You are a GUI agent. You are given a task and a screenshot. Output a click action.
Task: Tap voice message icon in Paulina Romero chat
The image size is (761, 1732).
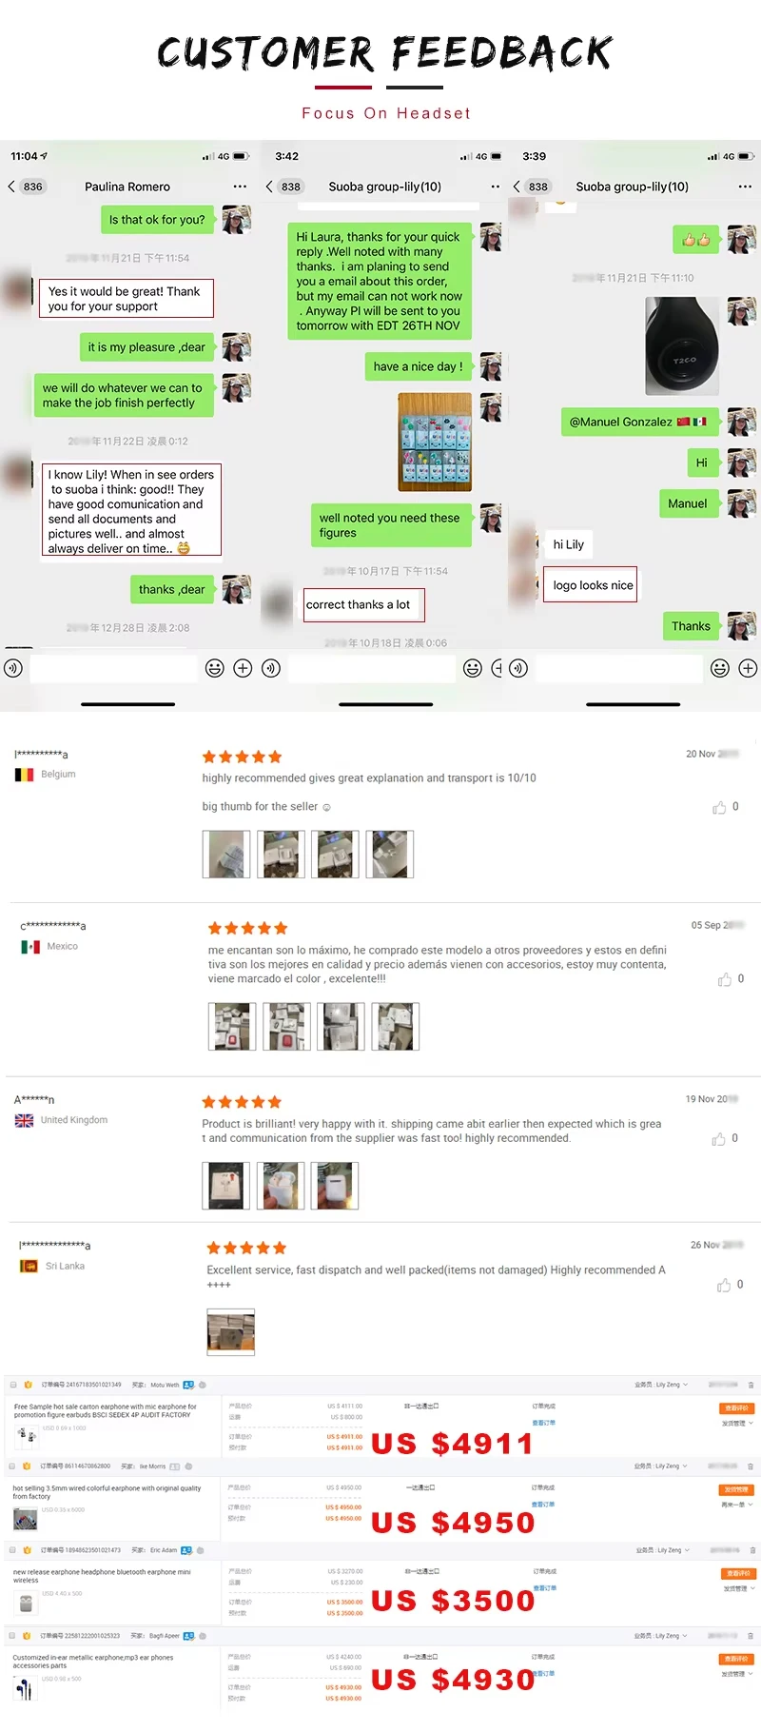(x=13, y=668)
